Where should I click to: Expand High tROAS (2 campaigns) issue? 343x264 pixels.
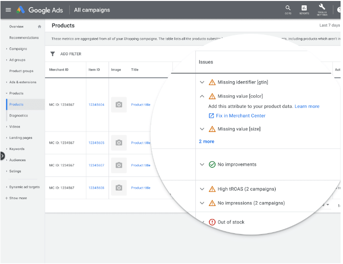point(202,189)
